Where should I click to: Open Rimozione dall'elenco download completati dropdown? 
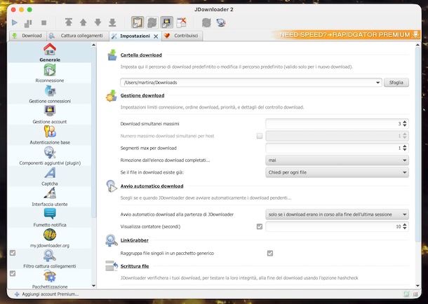(337, 160)
